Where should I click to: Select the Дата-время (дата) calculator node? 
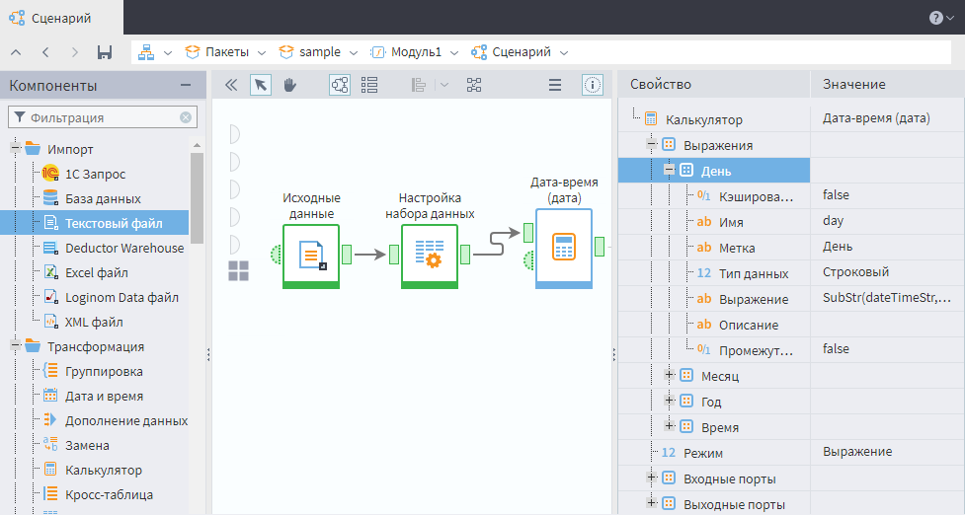pyautogui.click(x=564, y=249)
